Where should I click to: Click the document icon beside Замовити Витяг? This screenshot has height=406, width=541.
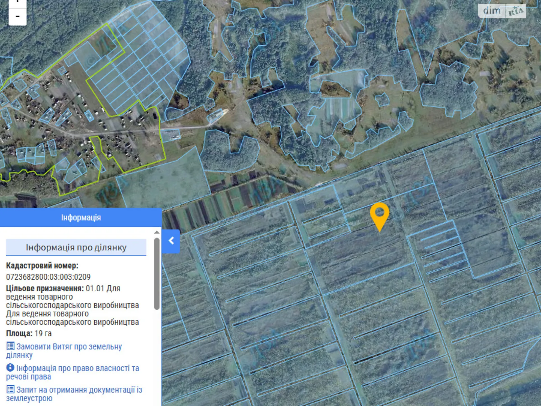(x=10, y=346)
